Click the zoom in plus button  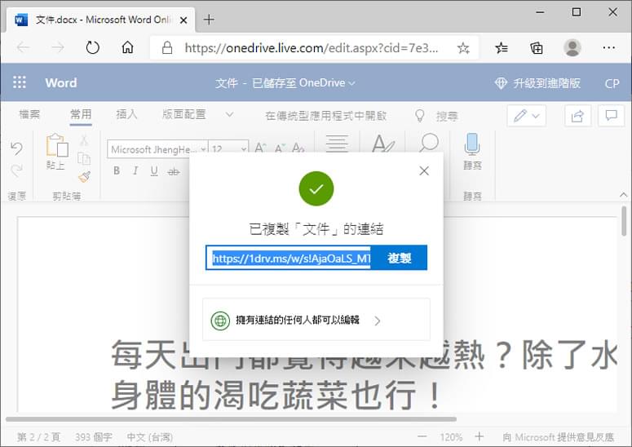pyautogui.click(x=480, y=436)
